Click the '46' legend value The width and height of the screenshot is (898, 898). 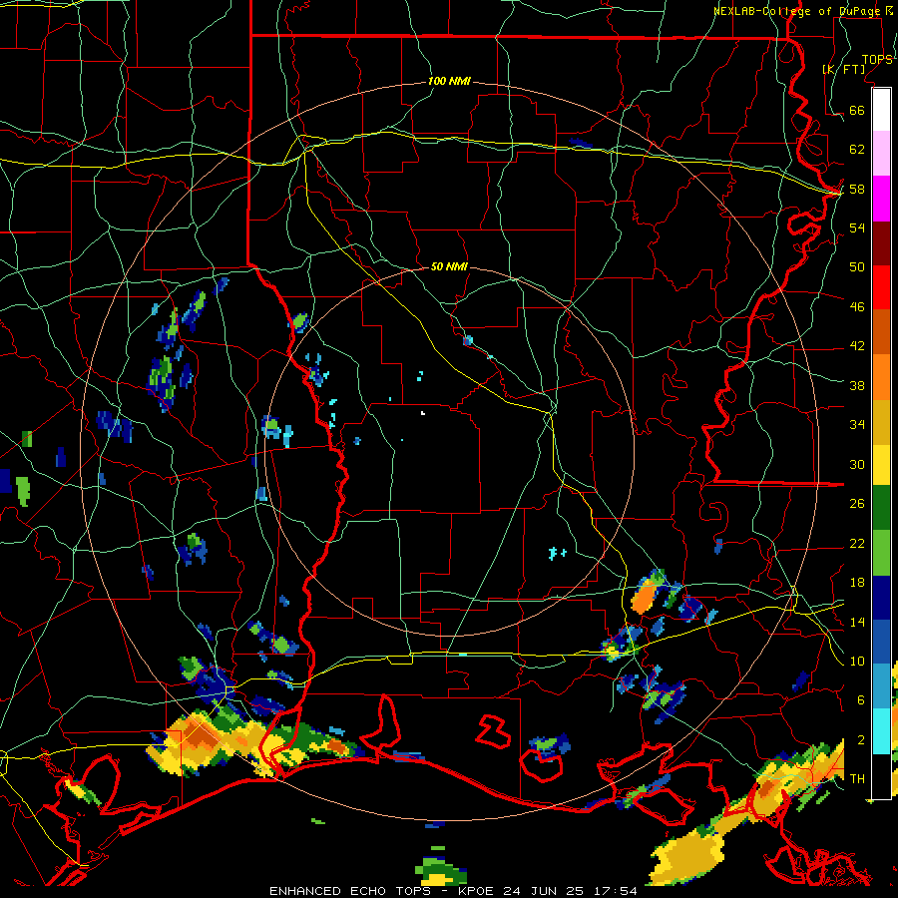857,306
